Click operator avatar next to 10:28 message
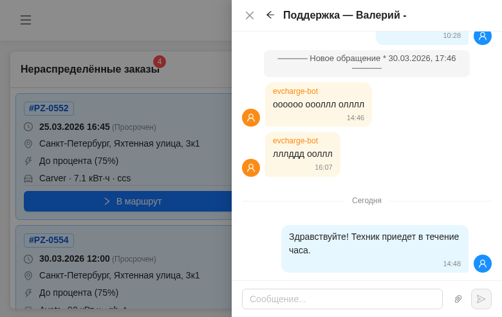Image resolution: width=502 pixels, height=317 pixels. coord(483,36)
